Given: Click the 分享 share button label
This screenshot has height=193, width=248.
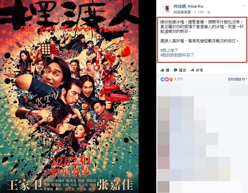Looking at the screenshot, I should (x=199, y=70).
